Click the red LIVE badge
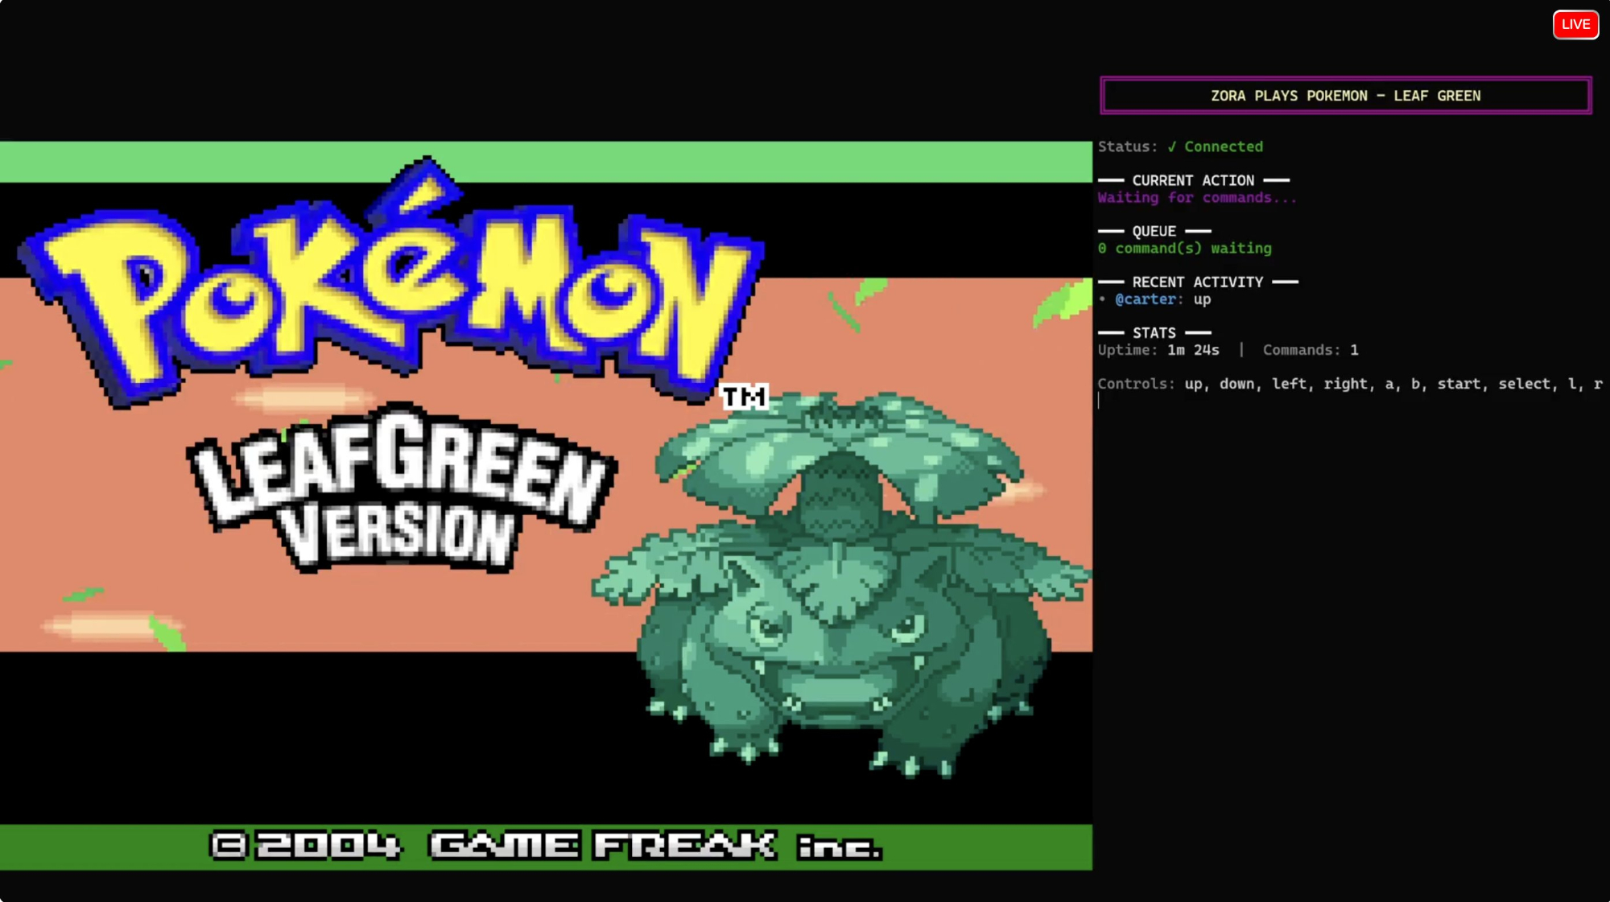This screenshot has height=902, width=1610. coord(1575,24)
